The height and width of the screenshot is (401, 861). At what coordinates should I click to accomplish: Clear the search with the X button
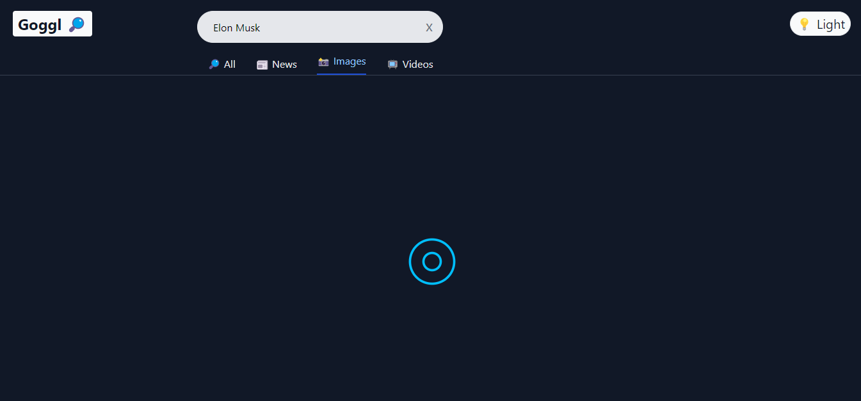pyautogui.click(x=429, y=28)
